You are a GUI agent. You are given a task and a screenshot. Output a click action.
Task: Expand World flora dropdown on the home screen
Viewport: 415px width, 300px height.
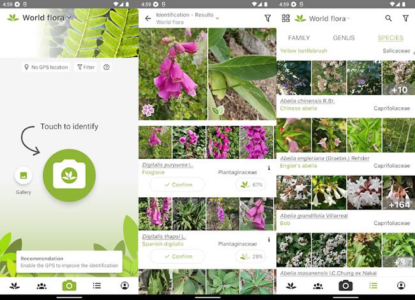pyautogui.click(x=69, y=18)
